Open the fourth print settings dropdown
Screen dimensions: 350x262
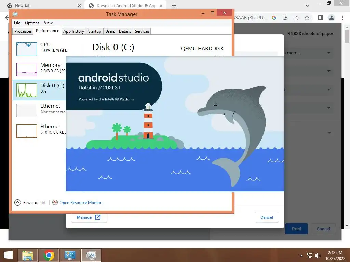pyautogui.click(x=309, y=108)
